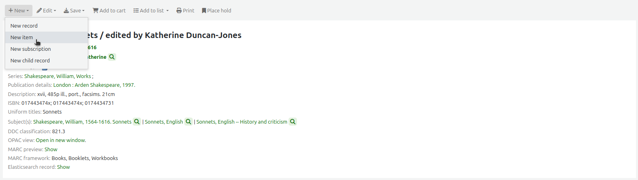Select New record menu entry

pos(24,26)
